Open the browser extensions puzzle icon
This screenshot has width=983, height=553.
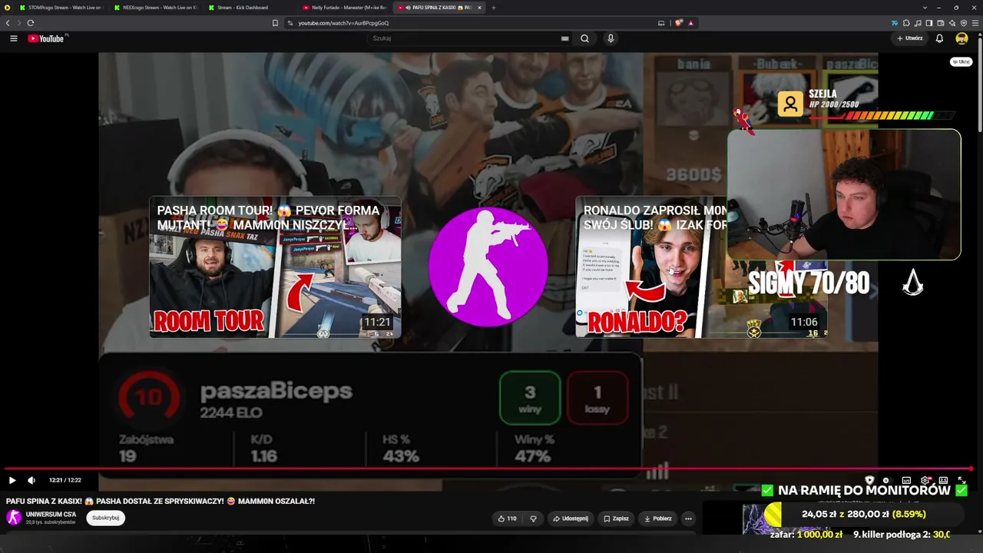906,23
